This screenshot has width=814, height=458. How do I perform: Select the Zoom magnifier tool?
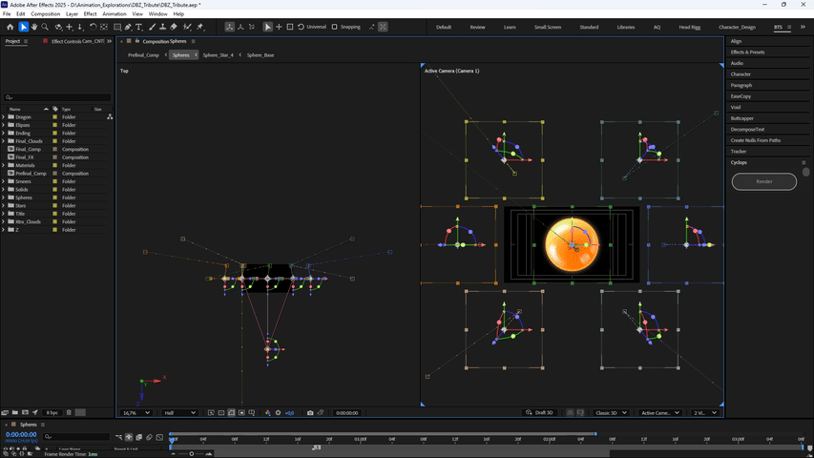[x=45, y=27]
